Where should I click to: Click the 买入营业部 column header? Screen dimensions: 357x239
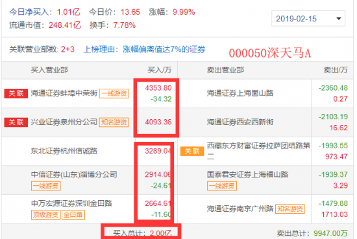(x=49, y=70)
